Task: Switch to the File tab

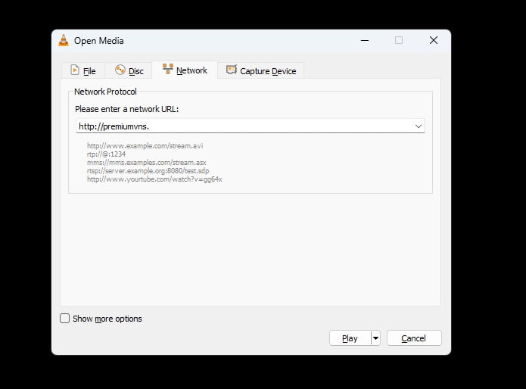Action: point(83,71)
